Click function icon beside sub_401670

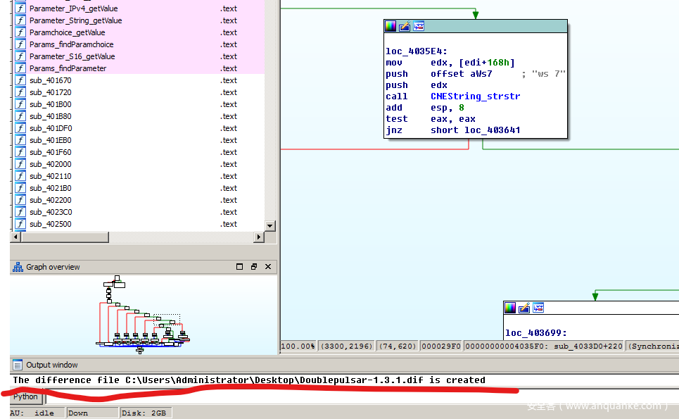(21, 80)
